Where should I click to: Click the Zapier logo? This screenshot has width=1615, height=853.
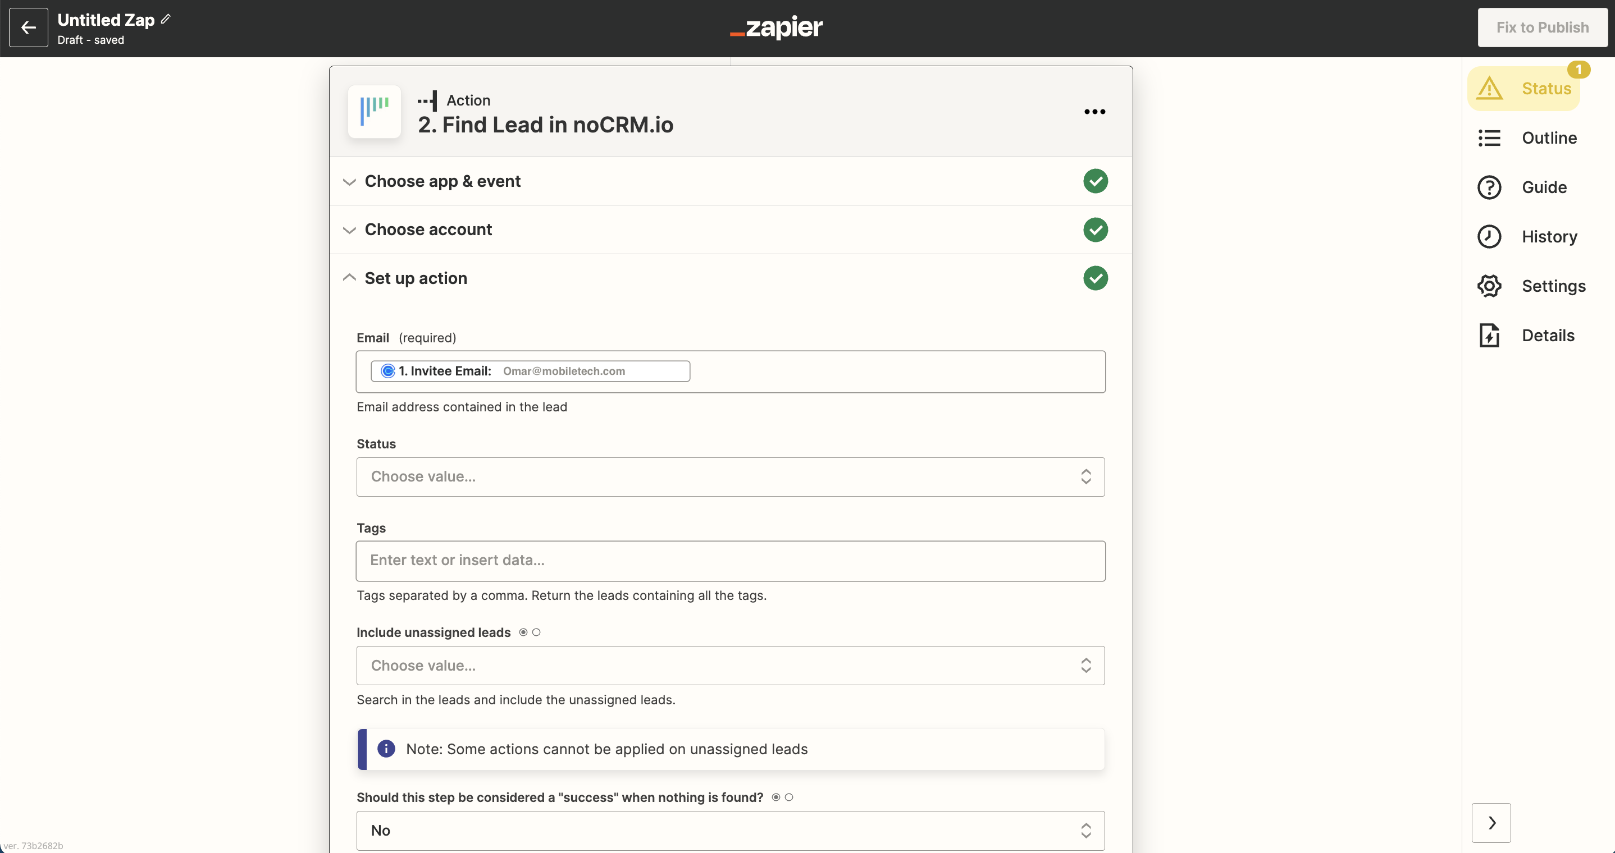(x=776, y=27)
